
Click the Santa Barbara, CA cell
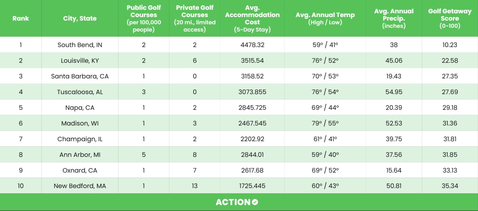(x=80, y=76)
